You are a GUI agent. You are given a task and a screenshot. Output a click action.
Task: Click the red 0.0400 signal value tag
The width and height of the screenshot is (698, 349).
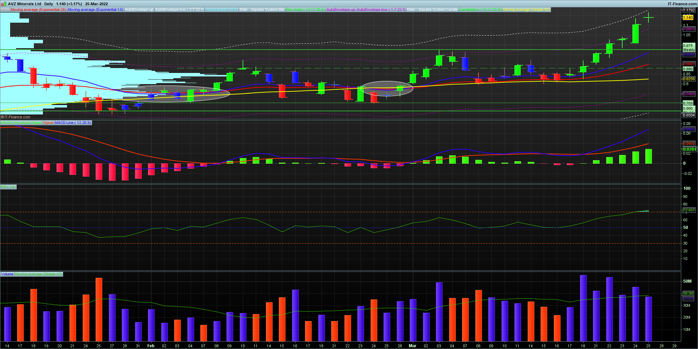pyautogui.click(x=689, y=143)
